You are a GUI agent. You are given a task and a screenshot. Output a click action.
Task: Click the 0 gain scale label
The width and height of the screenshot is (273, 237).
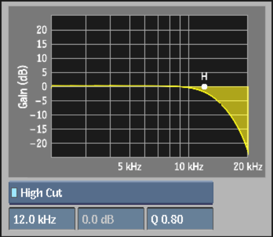tap(45, 87)
